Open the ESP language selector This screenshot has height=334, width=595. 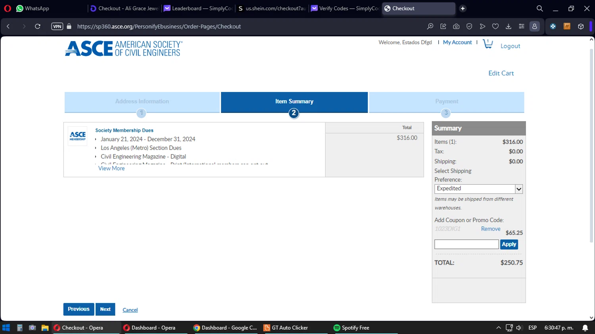[532, 328]
